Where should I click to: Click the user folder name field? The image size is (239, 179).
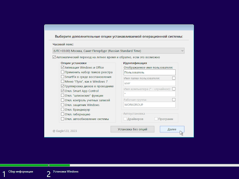tap(149, 83)
